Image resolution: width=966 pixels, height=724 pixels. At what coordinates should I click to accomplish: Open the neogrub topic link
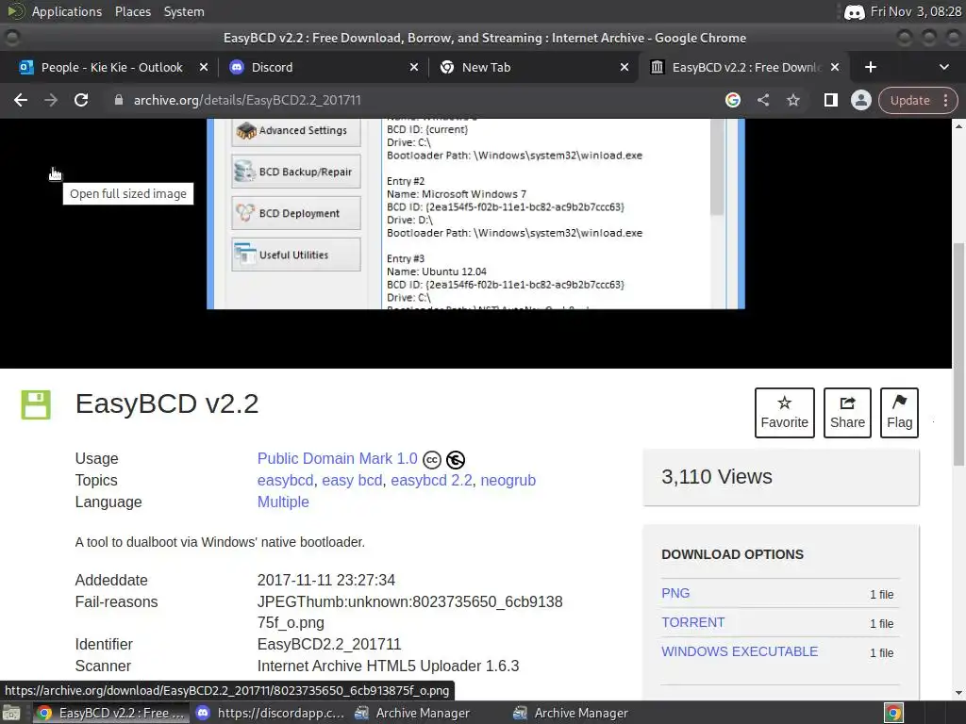508,480
